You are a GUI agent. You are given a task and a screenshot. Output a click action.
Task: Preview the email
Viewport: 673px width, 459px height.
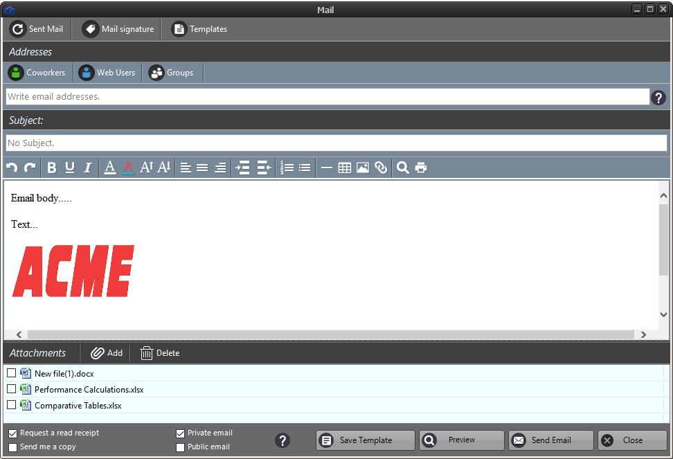(462, 440)
